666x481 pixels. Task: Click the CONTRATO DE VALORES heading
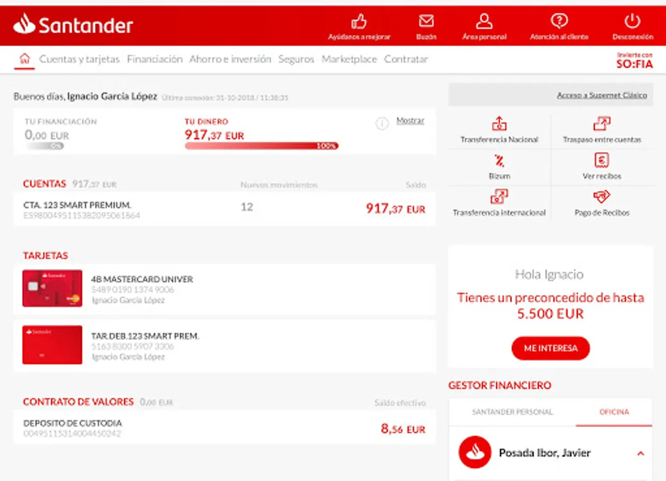coord(78,401)
